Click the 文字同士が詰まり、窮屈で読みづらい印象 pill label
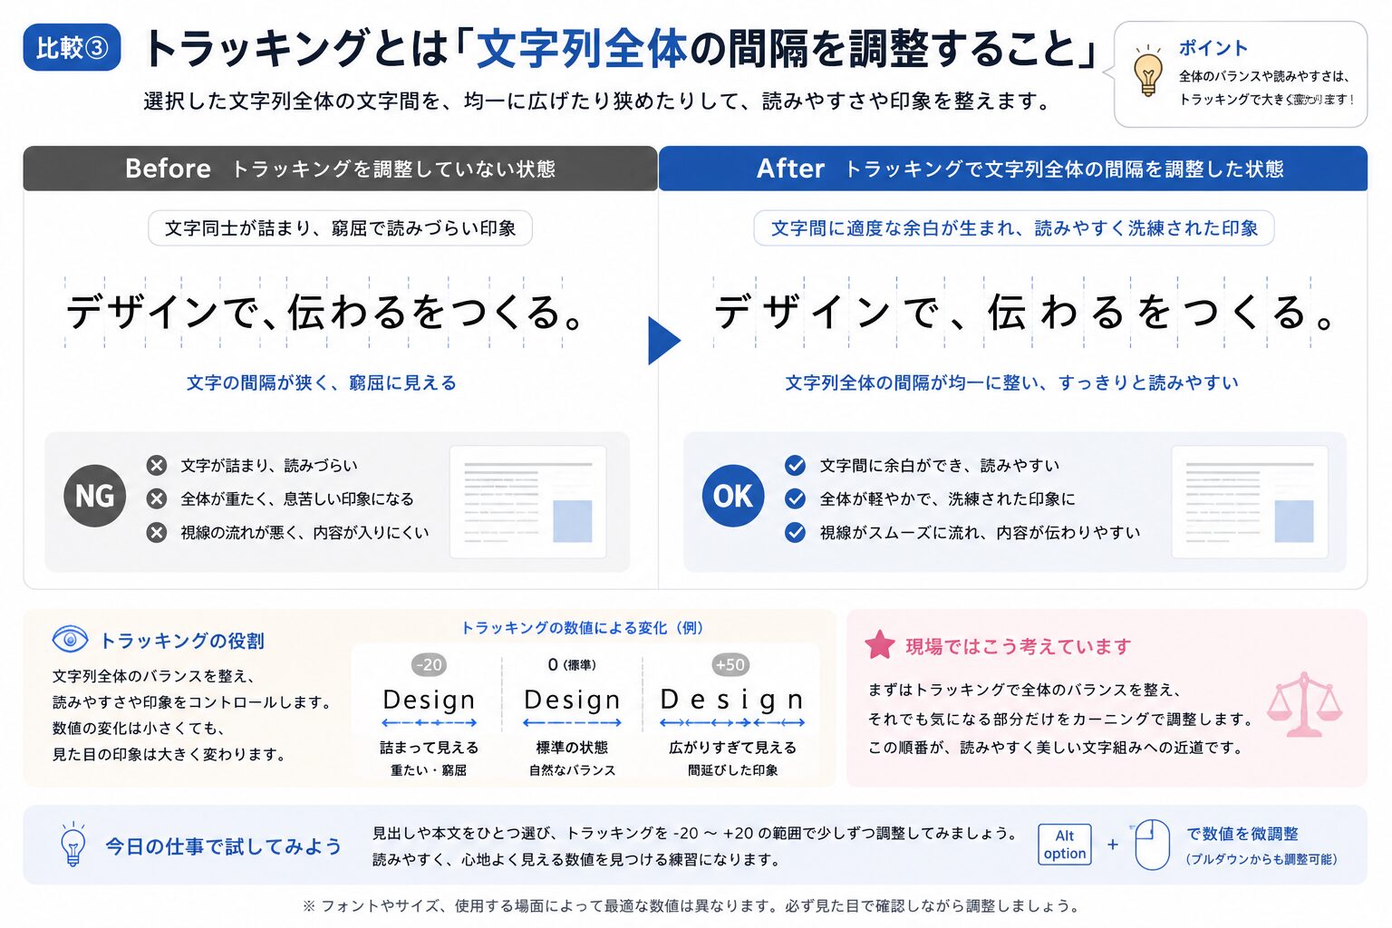The width and height of the screenshot is (1392, 928). (x=340, y=228)
